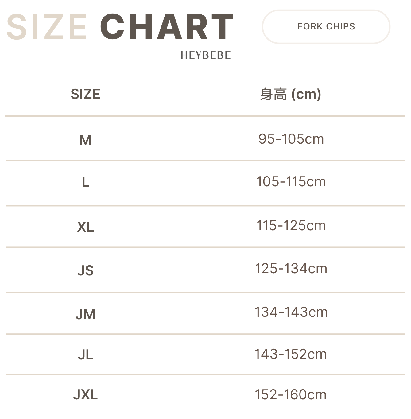Click the dark word CHART in the title
Screen dimensions: 411x419
[x=167, y=27]
